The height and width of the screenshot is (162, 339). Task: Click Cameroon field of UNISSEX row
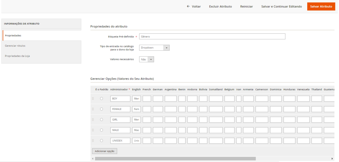tap(262, 140)
